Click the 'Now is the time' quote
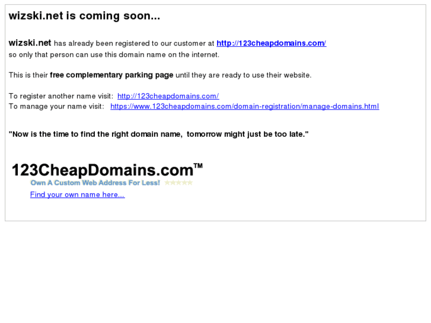 (159, 134)
